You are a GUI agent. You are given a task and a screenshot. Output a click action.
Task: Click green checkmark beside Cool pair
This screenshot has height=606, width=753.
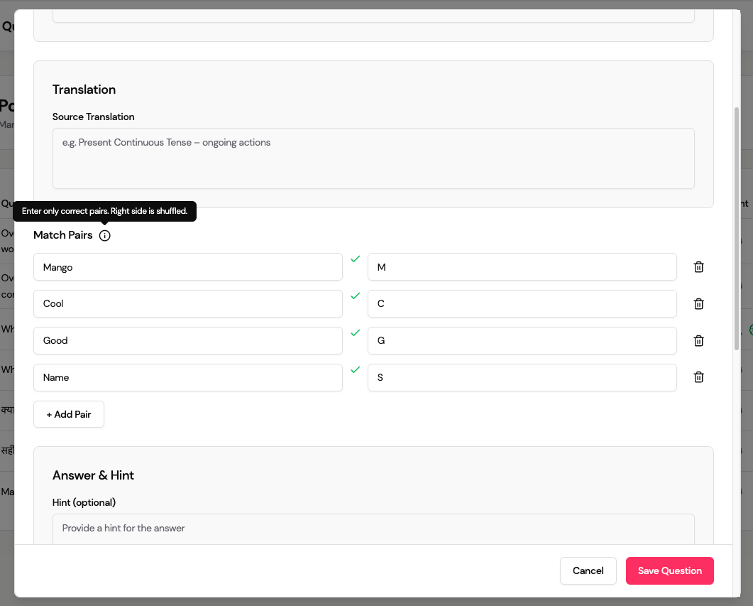pos(356,296)
